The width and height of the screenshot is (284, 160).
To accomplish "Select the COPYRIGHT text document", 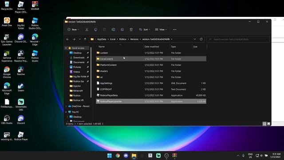I will tap(151, 89).
